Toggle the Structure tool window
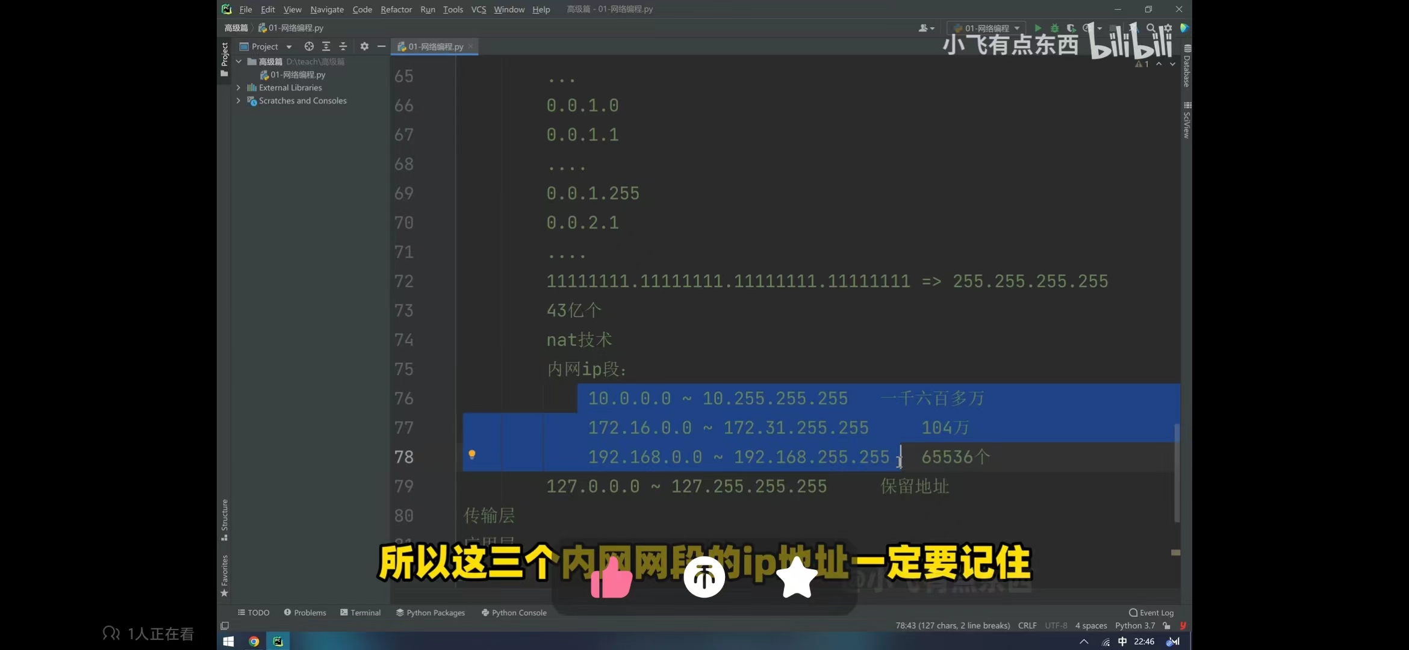The image size is (1409, 650). 225,519
